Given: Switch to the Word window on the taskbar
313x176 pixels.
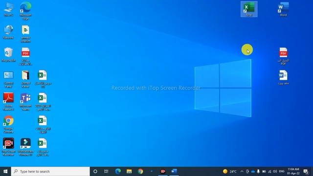Looking at the screenshot, I should pos(174,172).
